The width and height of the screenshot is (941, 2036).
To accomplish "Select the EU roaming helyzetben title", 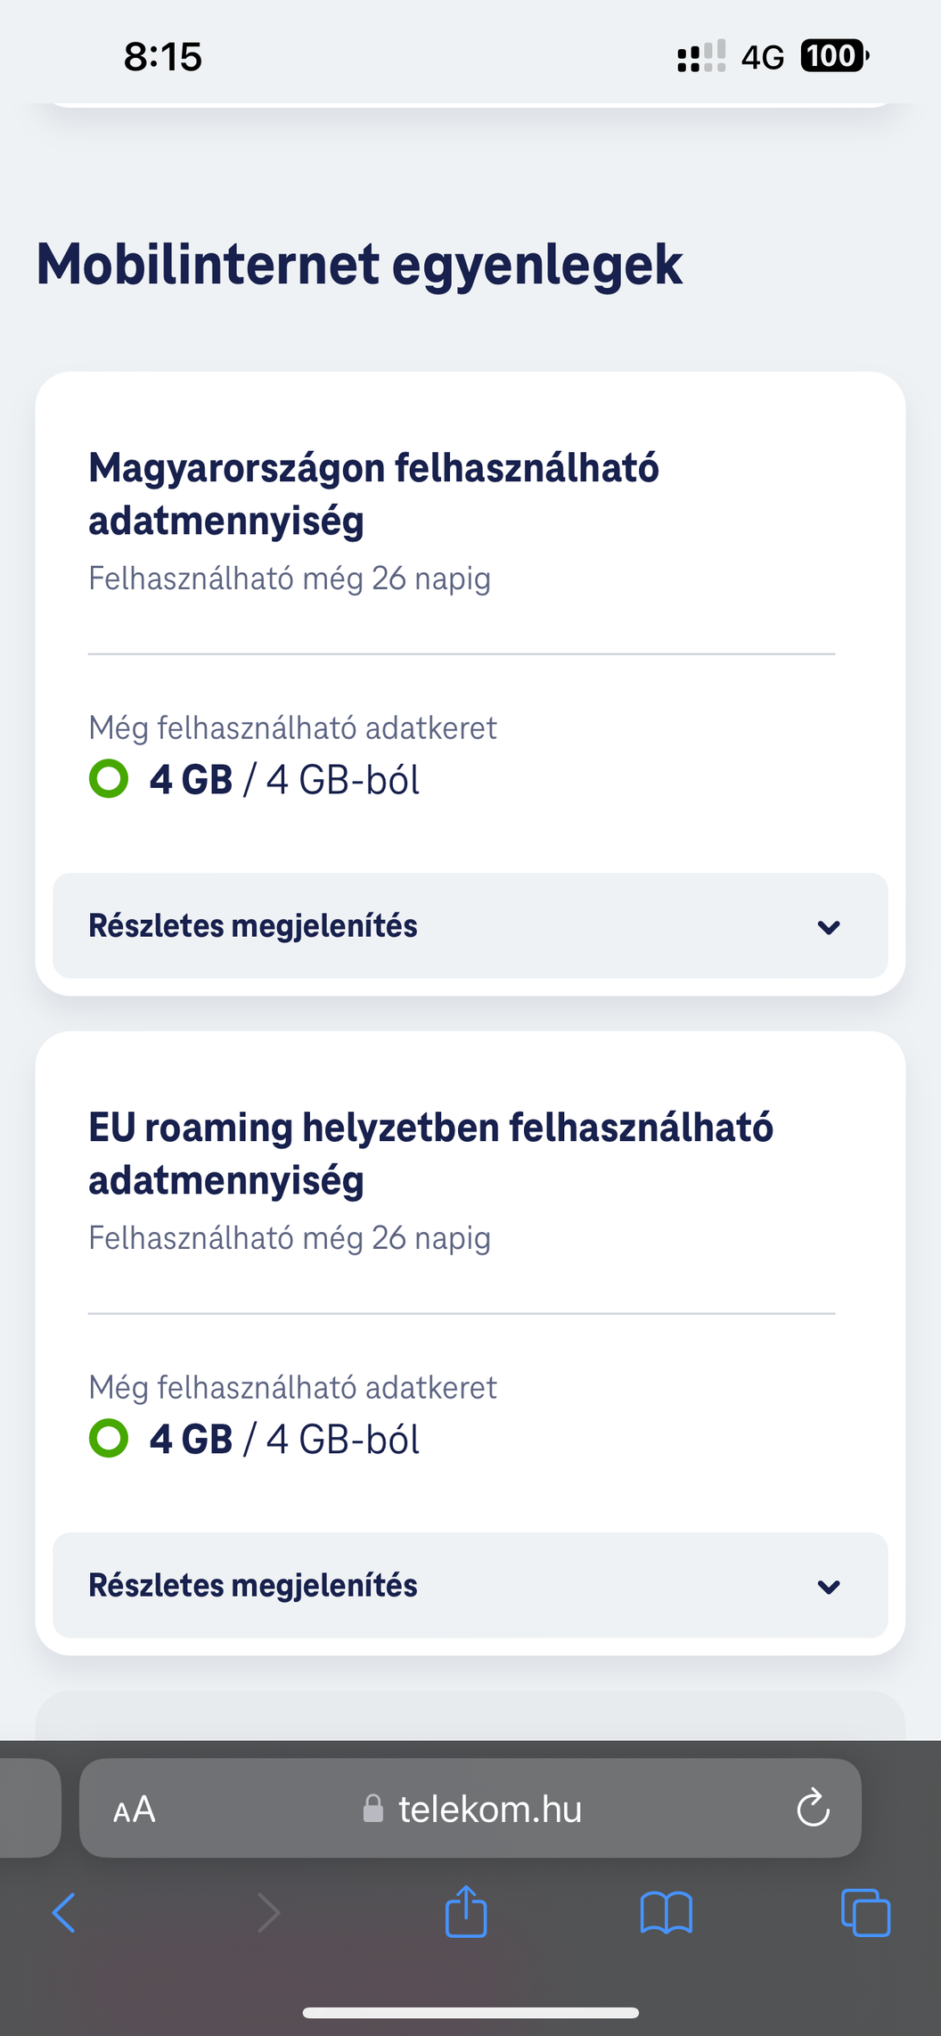I will coord(430,1153).
